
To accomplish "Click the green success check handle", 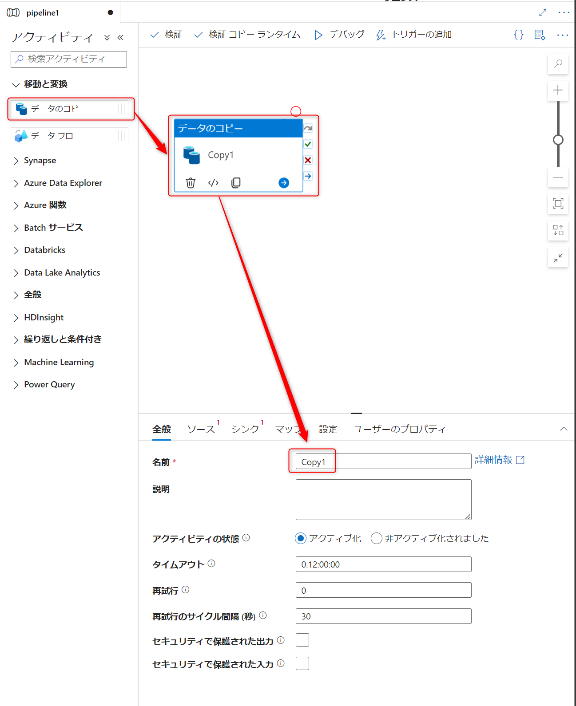I will pyautogui.click(x=308, y=144).
